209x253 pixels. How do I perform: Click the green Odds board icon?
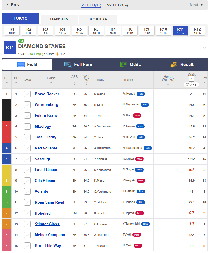(x=124, y=65)
